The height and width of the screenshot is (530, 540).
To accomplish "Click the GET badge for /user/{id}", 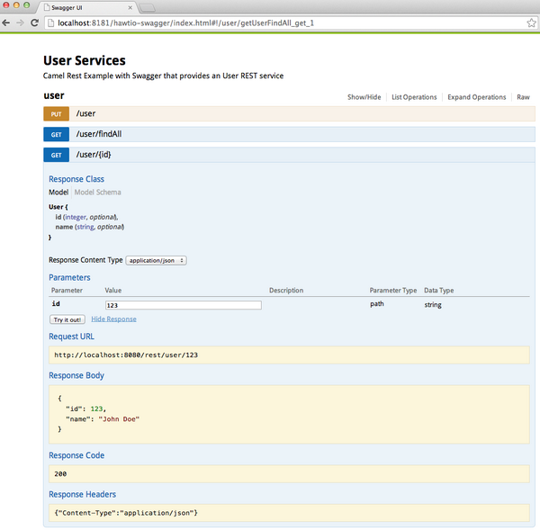I will 56,155.
